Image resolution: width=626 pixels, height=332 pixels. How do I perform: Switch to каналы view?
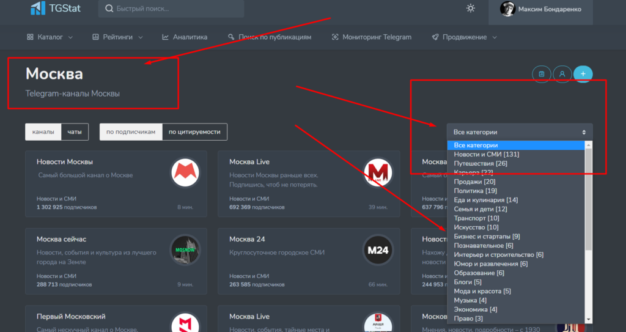43,132
